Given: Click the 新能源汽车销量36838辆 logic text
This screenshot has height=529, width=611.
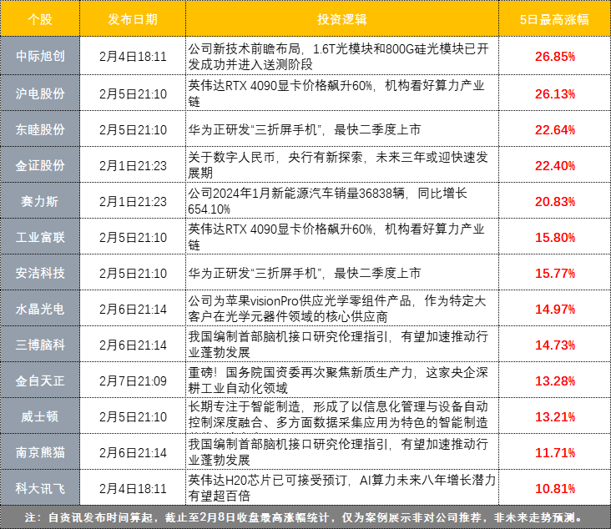Looking at the screenshot, I should 327,201.
